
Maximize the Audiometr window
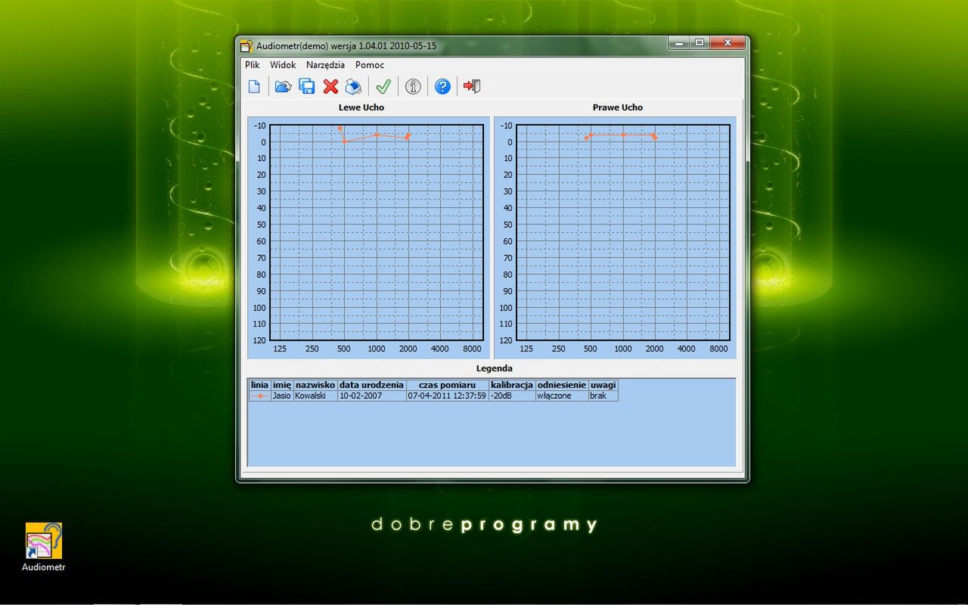point(699,44)
